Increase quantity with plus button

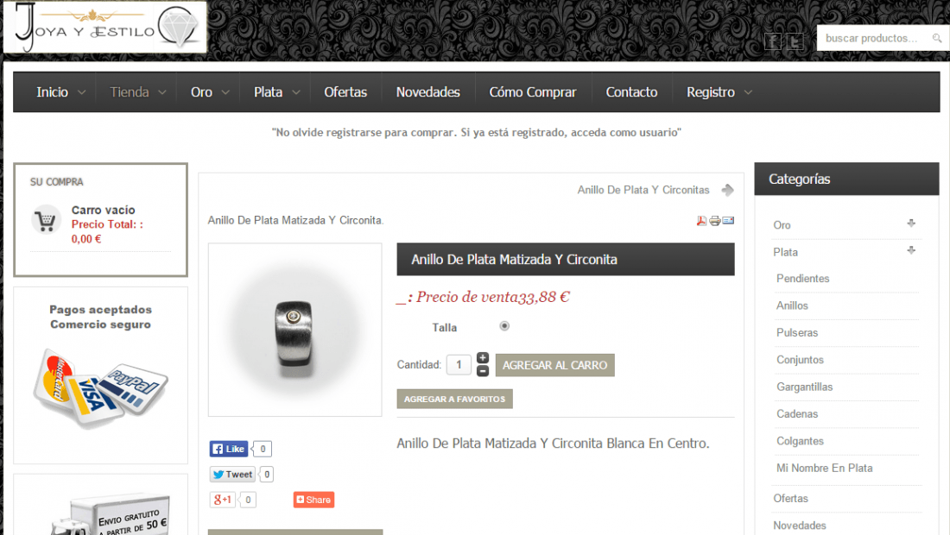482,358
